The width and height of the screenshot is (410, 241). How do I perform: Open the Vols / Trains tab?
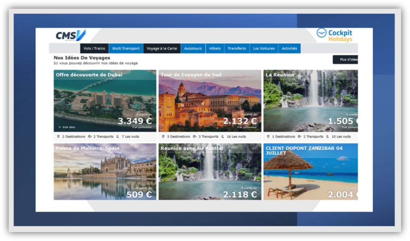point(94,48)
